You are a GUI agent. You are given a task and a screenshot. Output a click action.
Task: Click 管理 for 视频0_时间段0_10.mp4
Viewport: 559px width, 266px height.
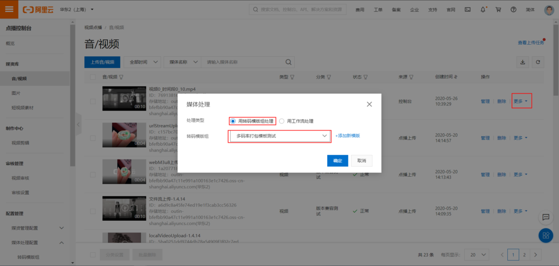(485, 101)
